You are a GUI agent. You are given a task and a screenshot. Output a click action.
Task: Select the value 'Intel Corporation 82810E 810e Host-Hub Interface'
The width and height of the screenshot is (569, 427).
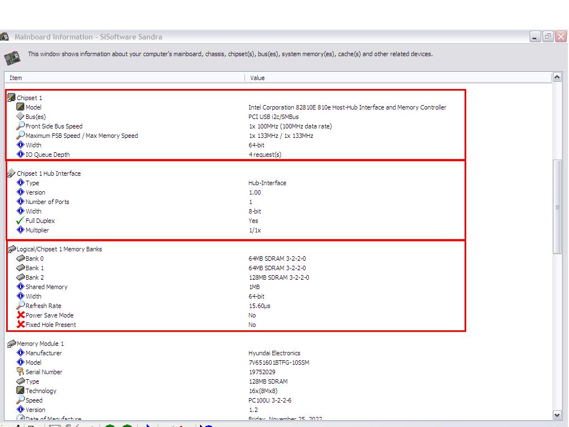(x=347, y=107)
